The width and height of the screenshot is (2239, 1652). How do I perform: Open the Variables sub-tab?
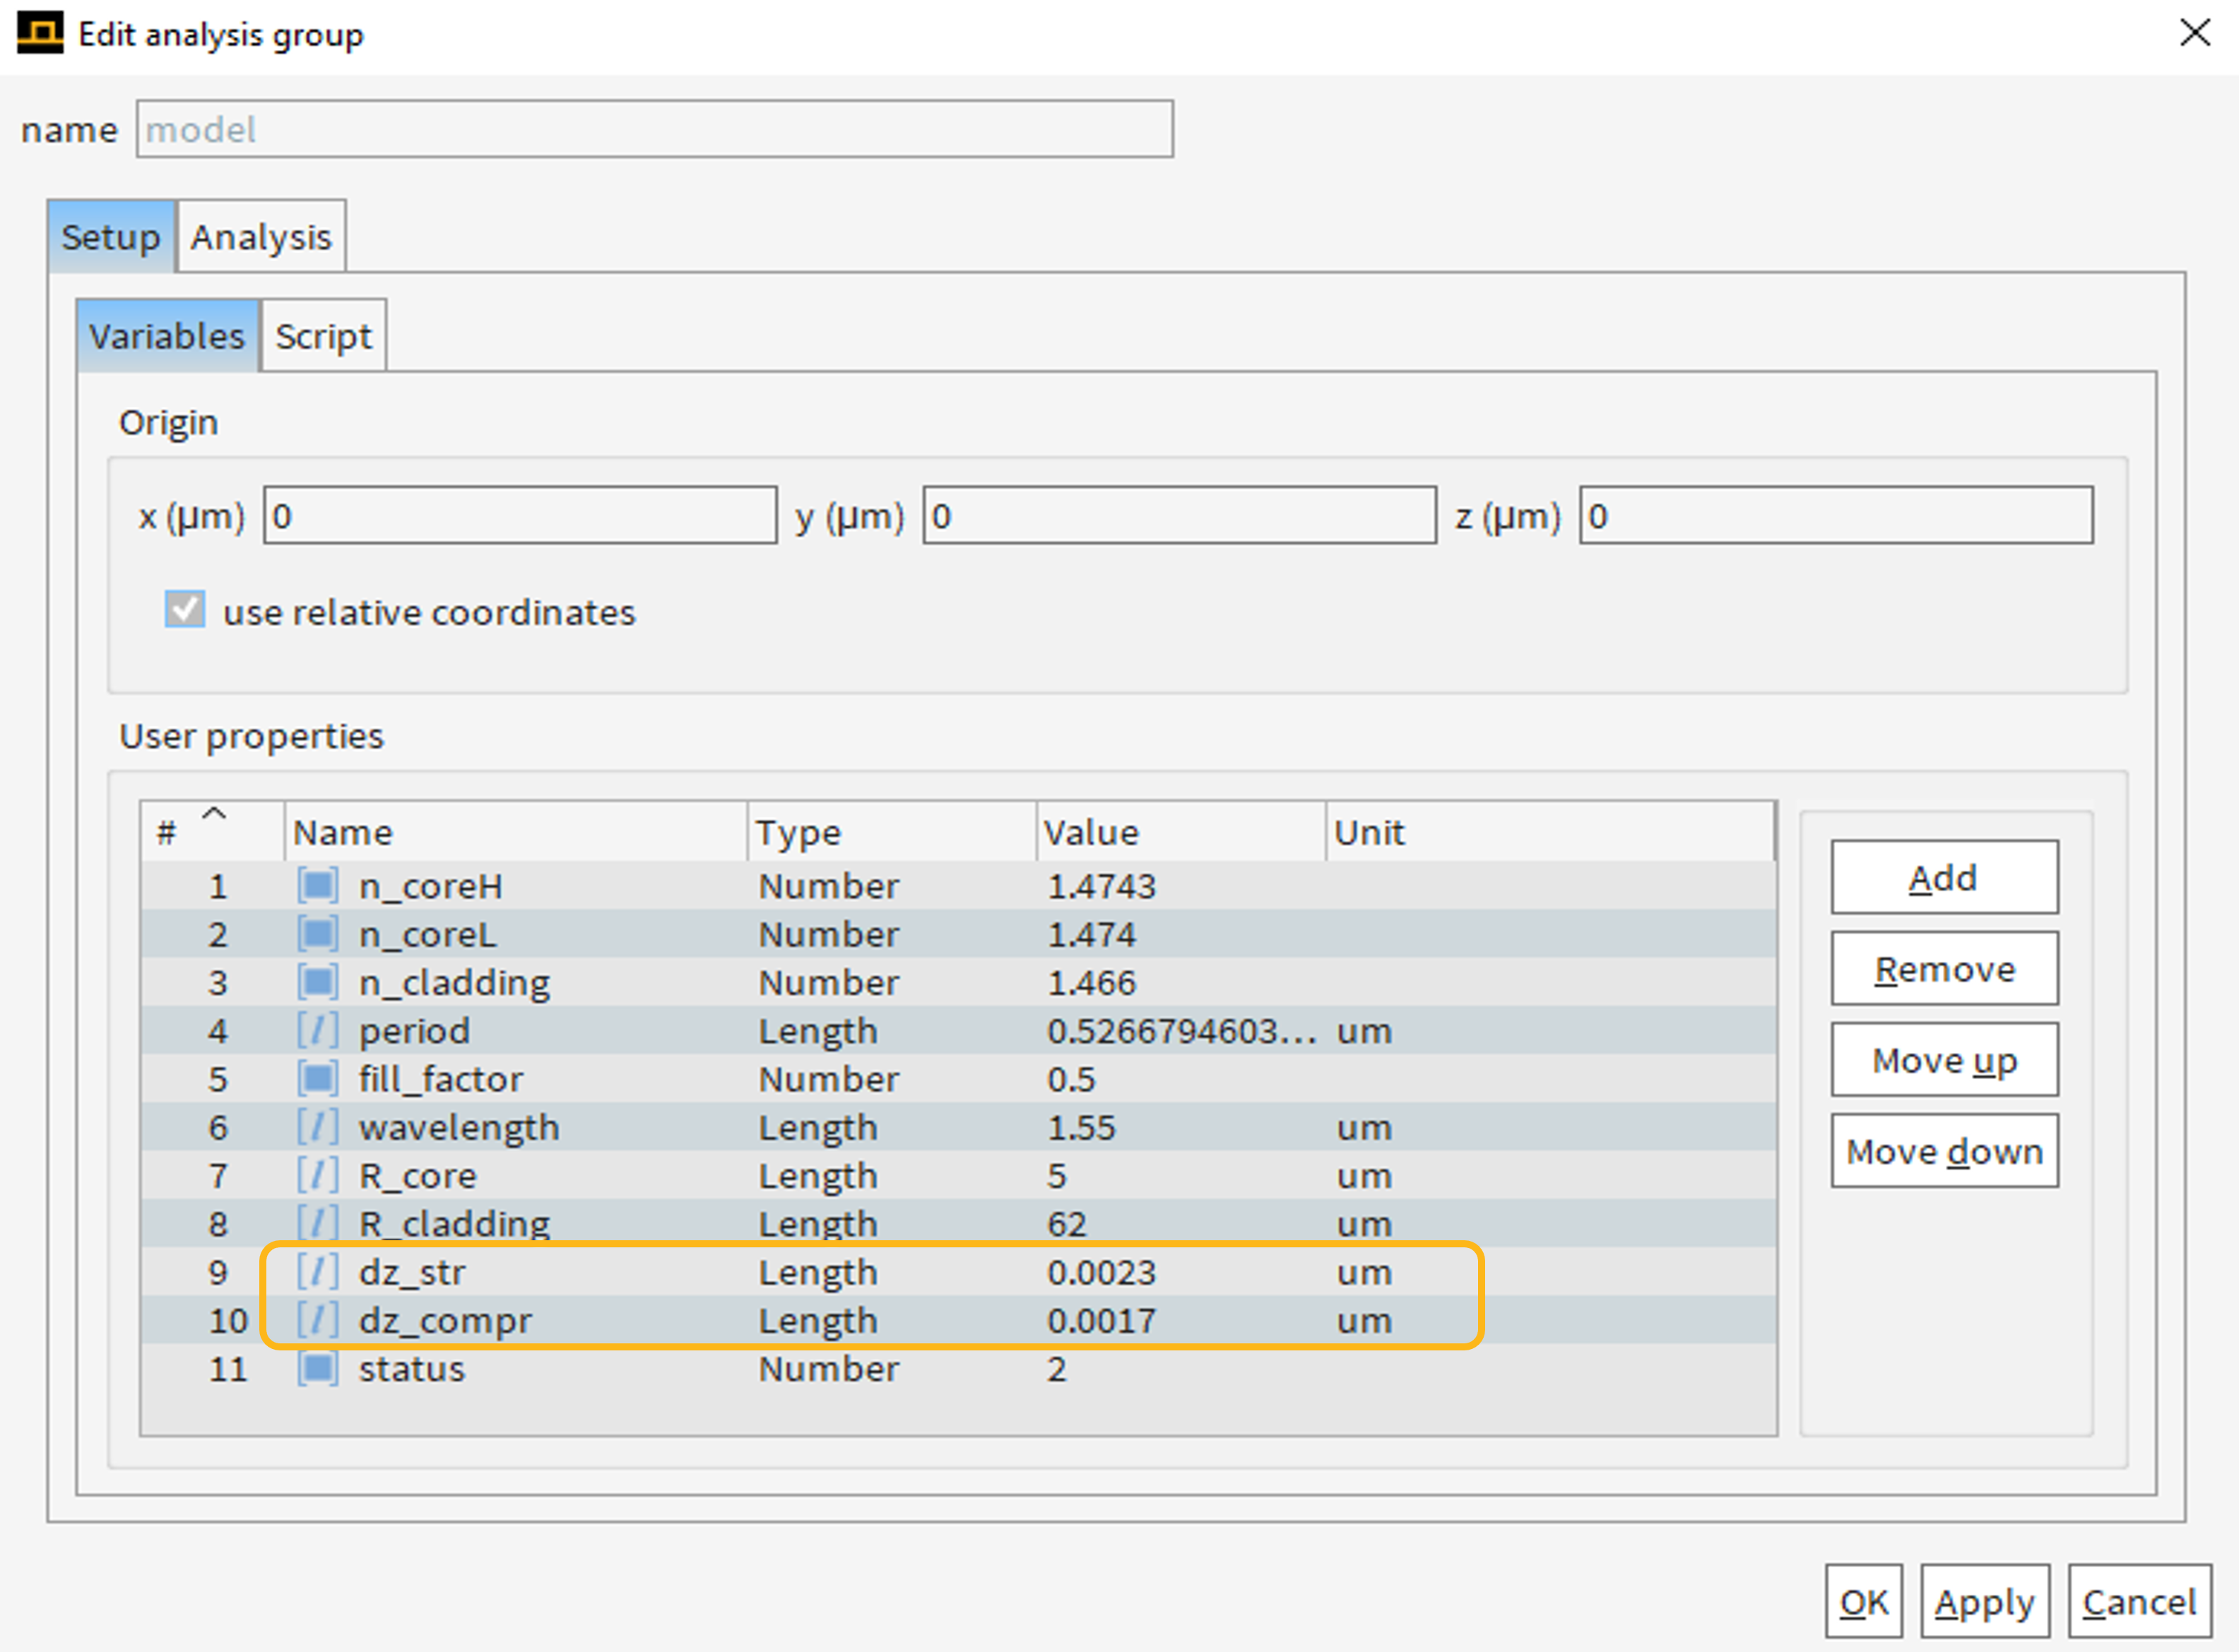click(167, 336)
